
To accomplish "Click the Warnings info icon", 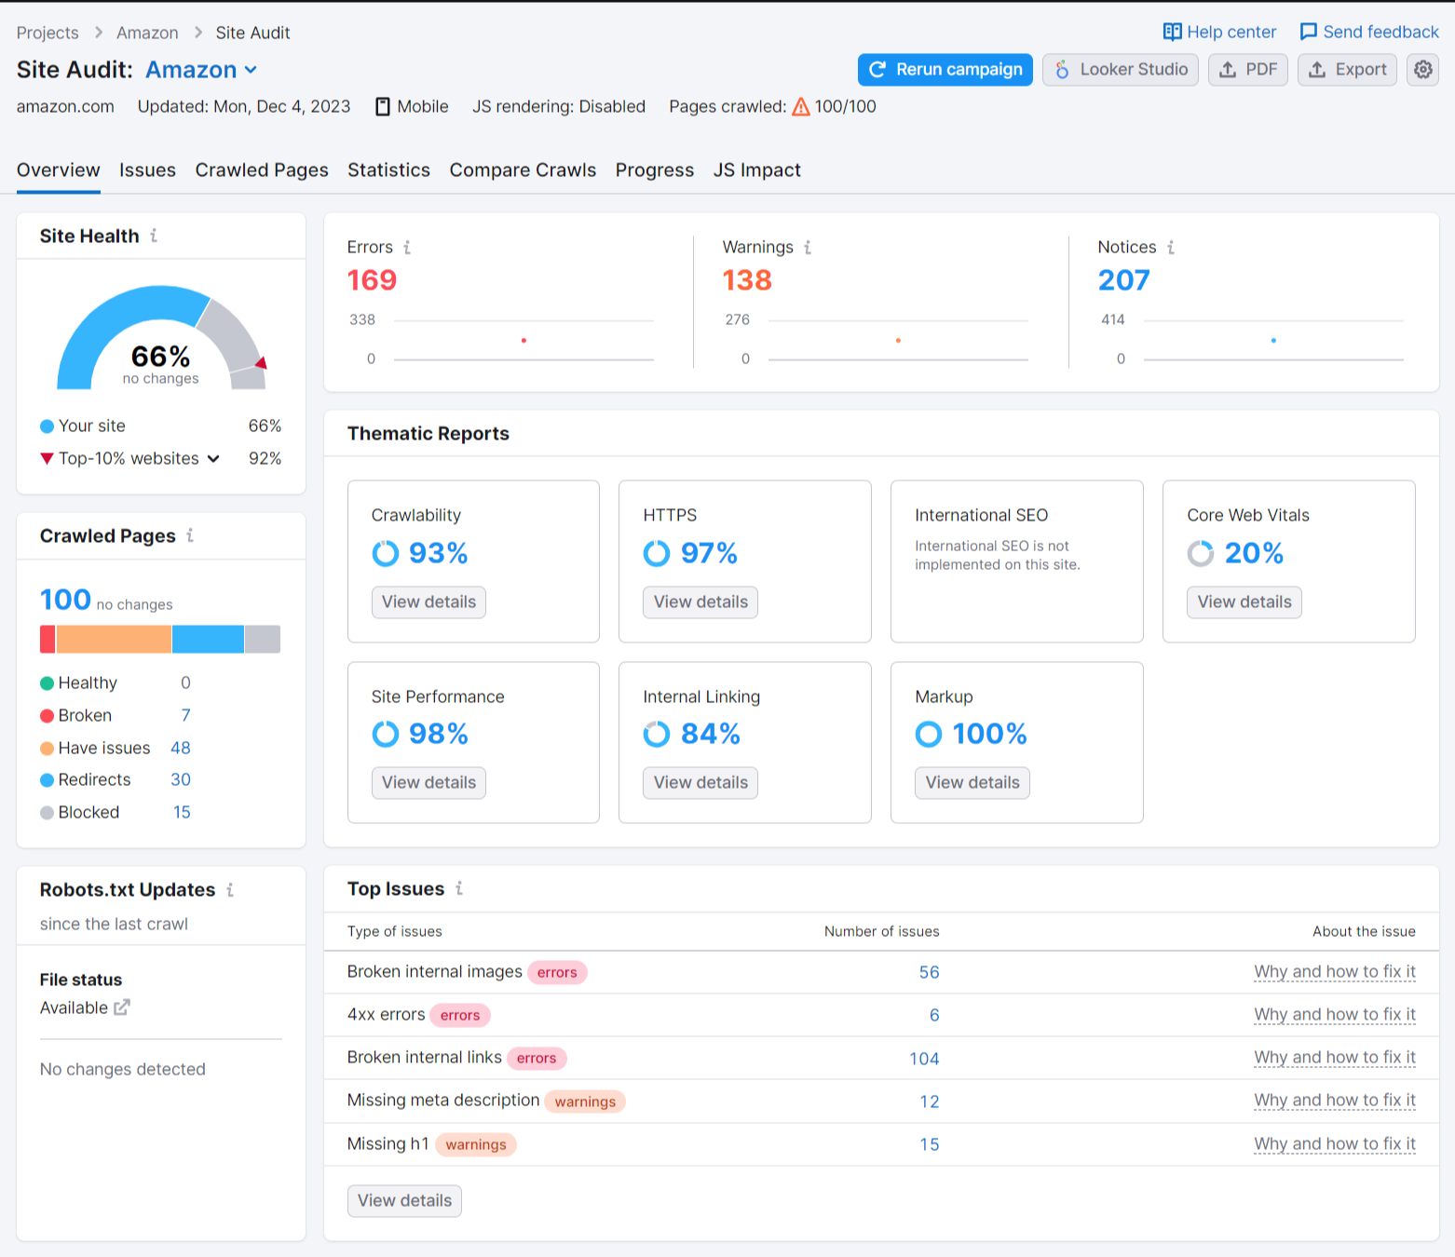I will coord(808,248).
